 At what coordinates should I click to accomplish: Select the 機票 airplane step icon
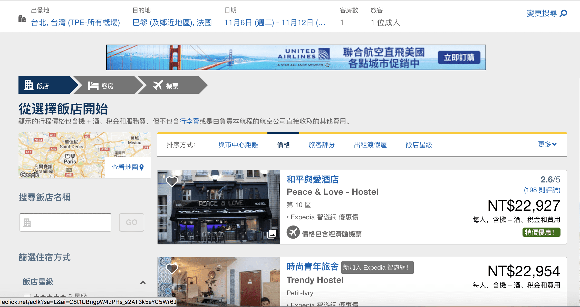click(158, 85)
